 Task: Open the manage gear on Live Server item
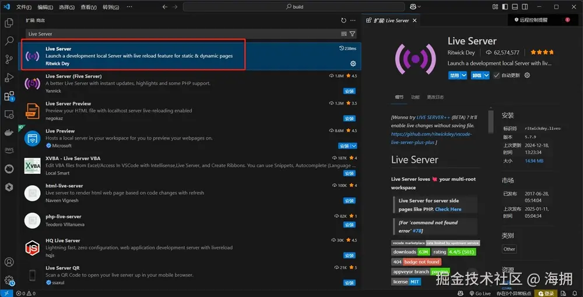coord(353,64)
